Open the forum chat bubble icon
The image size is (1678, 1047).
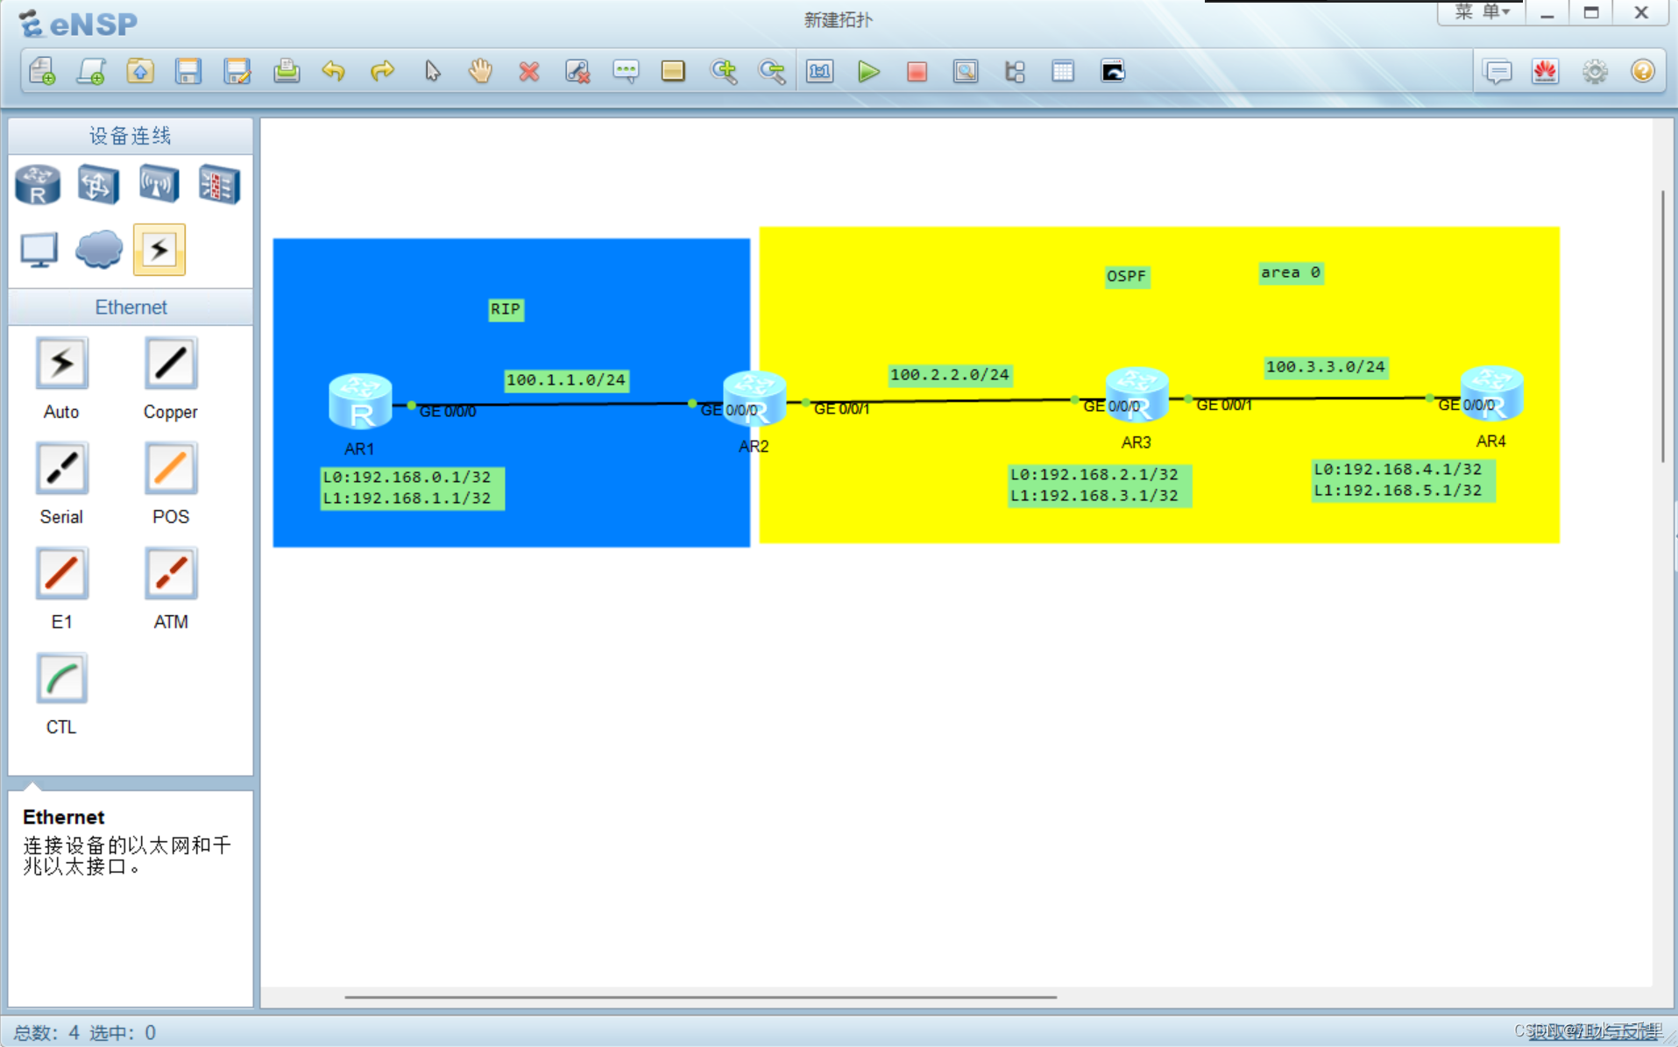coord(1497,71)
